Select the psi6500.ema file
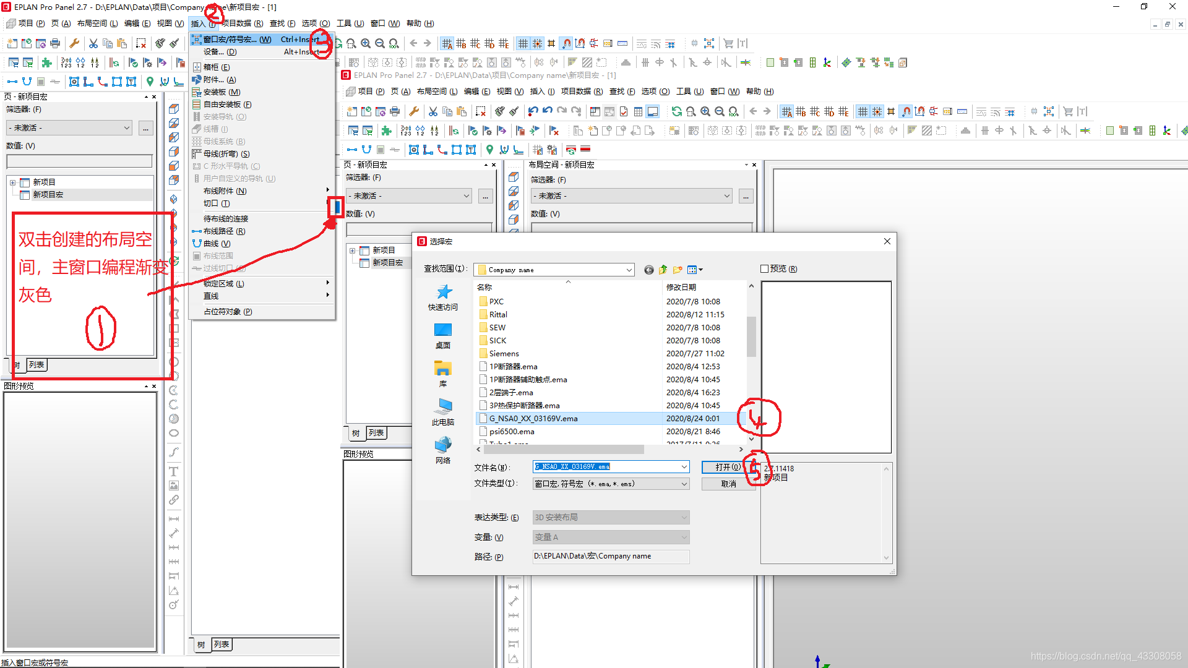Image resolution: width=1188 pixels, height=668 pixels. [x=511, y=431]
